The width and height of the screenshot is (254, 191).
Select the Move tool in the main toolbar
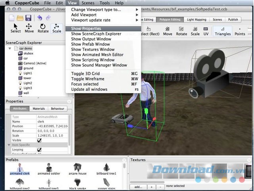(29, 28)
